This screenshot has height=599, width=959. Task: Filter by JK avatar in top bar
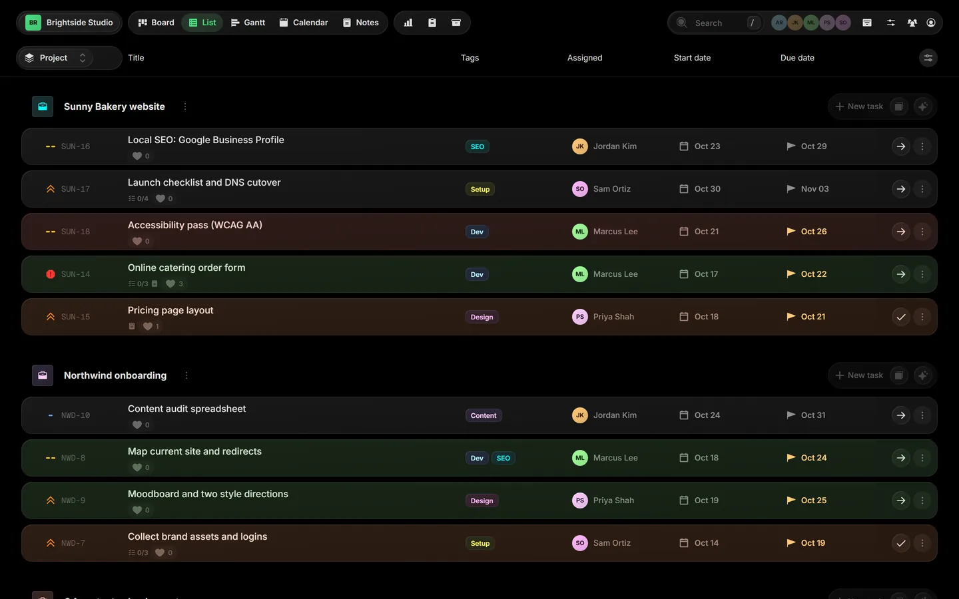click(795, 23)
